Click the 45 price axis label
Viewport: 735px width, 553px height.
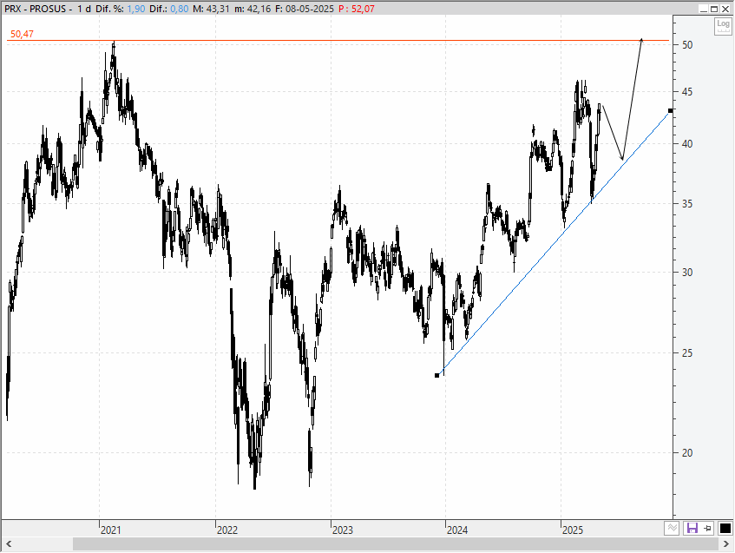[x=687, y=92]
